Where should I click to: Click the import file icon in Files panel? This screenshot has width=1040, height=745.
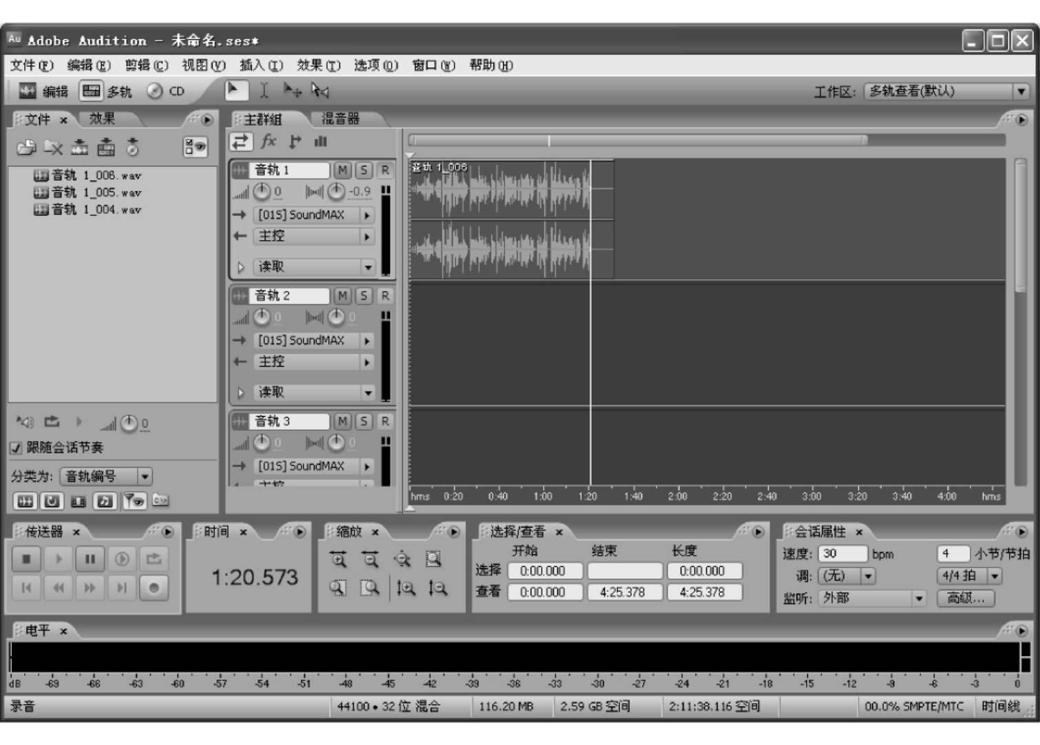(x=26, y=147)
